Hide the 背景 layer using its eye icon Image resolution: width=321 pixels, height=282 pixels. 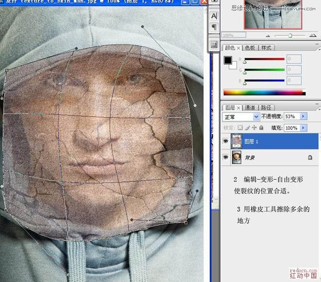(225, 157)
